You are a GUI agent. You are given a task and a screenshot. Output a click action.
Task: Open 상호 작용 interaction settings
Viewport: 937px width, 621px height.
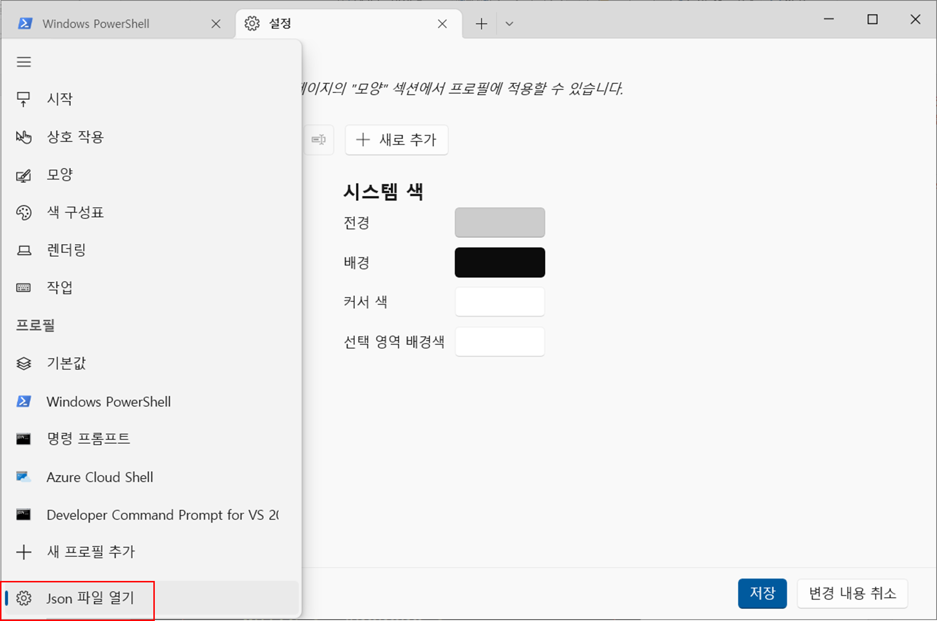click(x=75, y=137)
